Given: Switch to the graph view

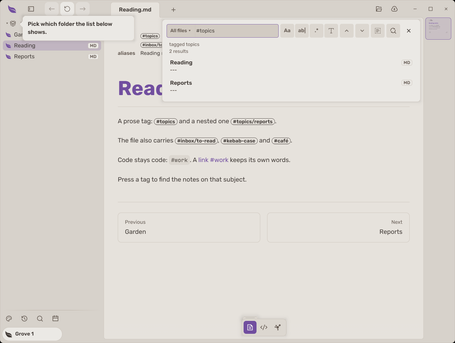Looking at the screenshot, I should coord(277,327).
